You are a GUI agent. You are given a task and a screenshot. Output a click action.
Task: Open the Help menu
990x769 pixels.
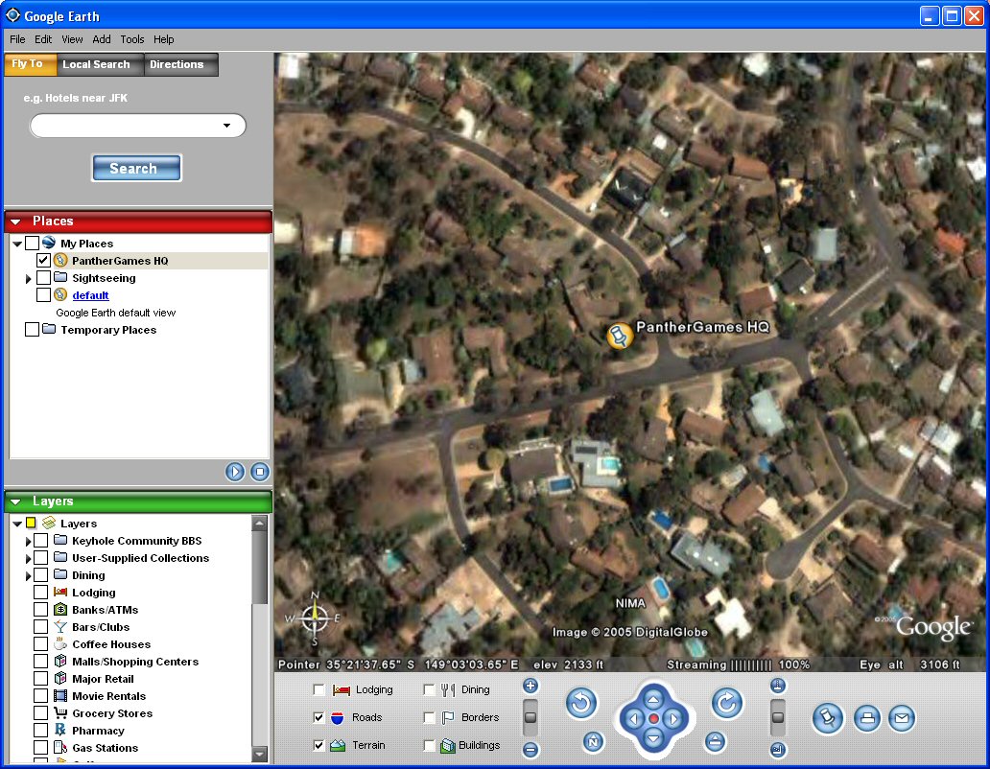[163, 39]
